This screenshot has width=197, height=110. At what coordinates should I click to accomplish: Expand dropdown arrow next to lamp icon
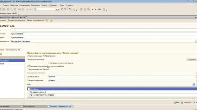[x=107, y=10]
